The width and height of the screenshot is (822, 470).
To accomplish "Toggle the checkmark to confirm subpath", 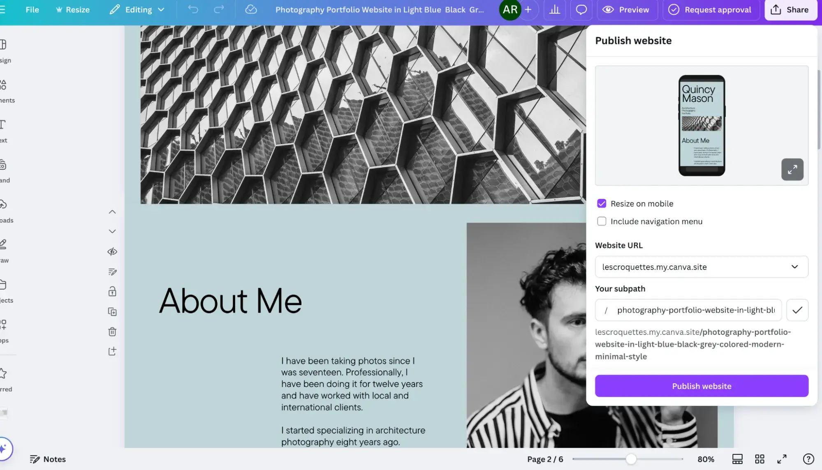I will (x=797, y=310).
